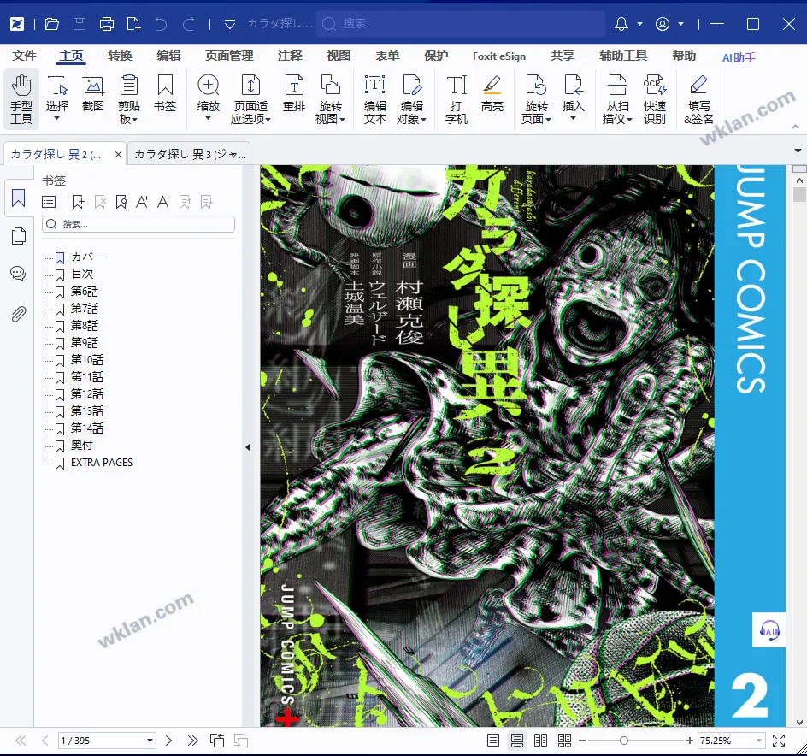This screenshot has height=756, width=807.
Task: Select the 目次 bookmark
Action: tap(82, 274)
